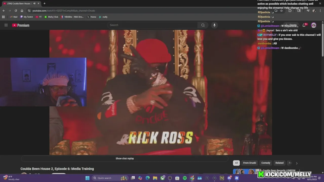The height and width of the screenshot is (182, 324).
Task: Go to YouTube Premium home logo
Action: coord(21,25)
